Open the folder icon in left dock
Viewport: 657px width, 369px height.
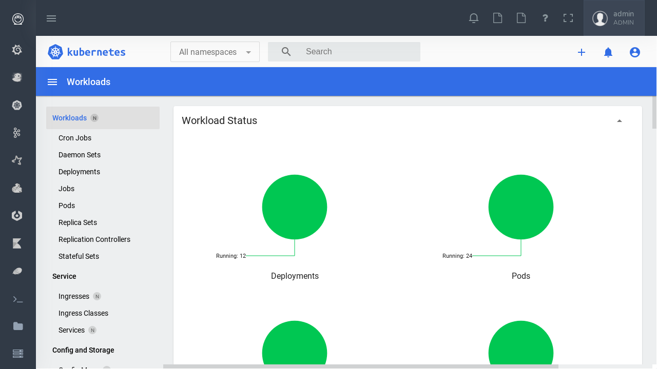click(x=18, y=326)
